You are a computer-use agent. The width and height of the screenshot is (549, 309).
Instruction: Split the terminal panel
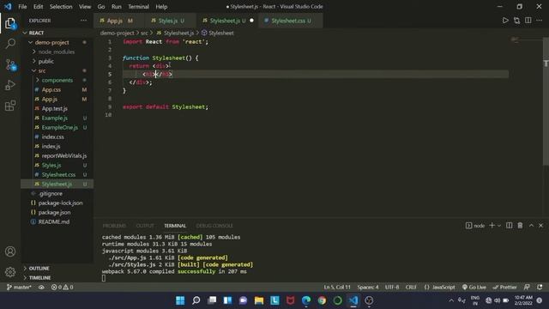coord(509,226)
